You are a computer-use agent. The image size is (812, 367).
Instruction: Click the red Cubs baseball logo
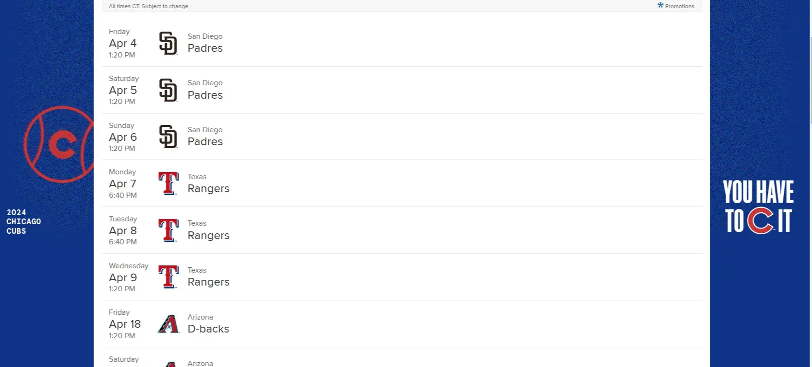pos(59,144)
